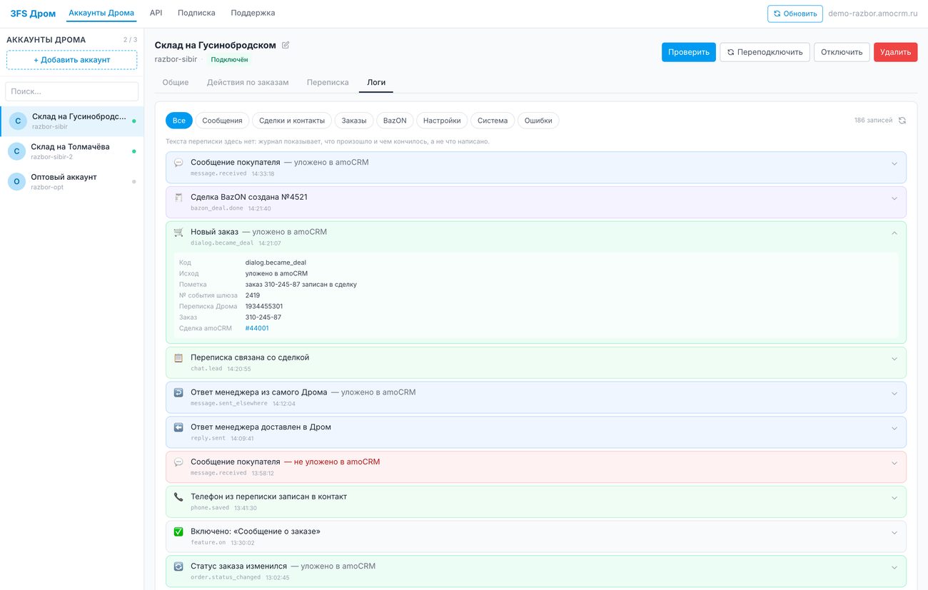This screenshot has width=928, height=590.
Task: Click the refresh logs icon beside 186 записей
Action: [x=902, y=121]
